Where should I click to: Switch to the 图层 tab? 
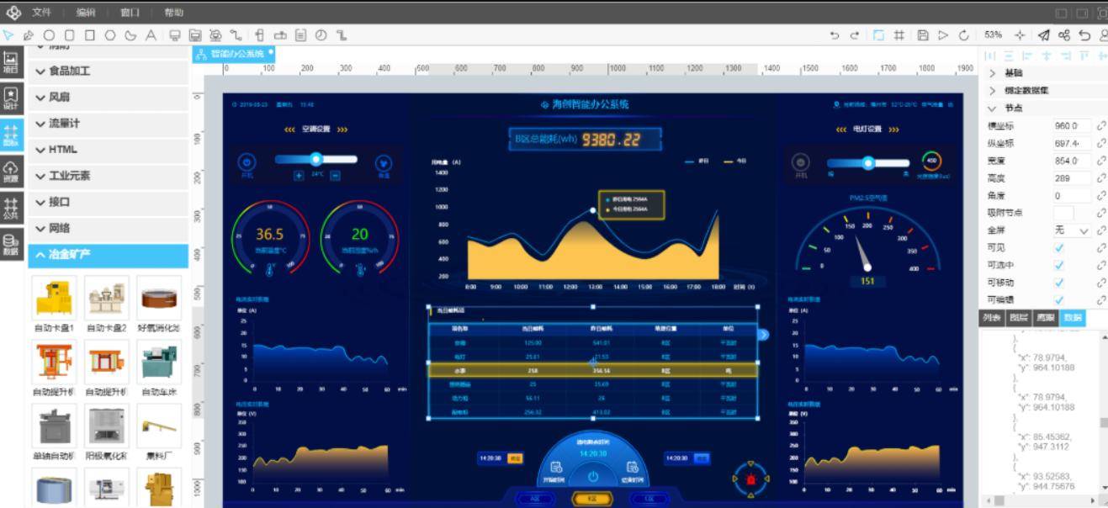[1018, 318]
